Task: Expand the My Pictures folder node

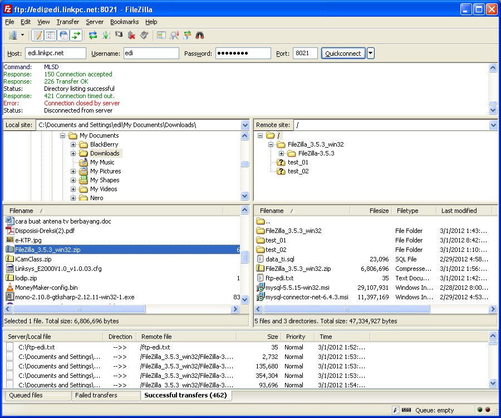Action: (x=73, y=172)
